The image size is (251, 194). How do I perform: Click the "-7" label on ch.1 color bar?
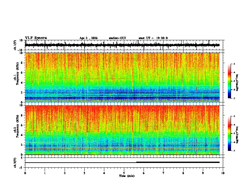(x=234, y=98)
